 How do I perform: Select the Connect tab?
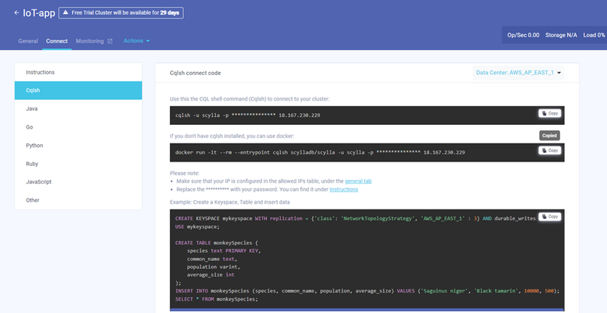click(57, 41)
